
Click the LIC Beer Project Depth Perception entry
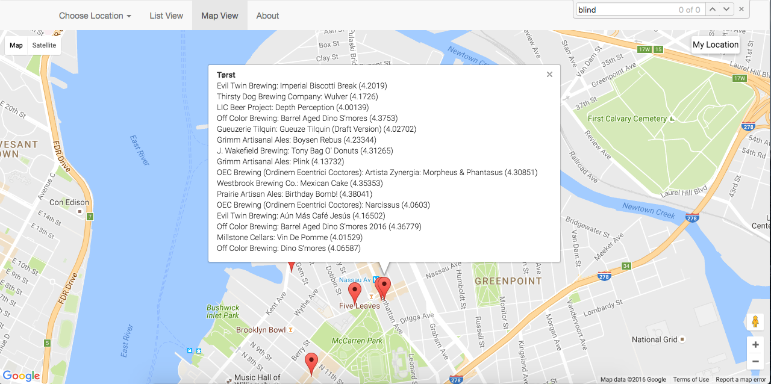[292, 107]
